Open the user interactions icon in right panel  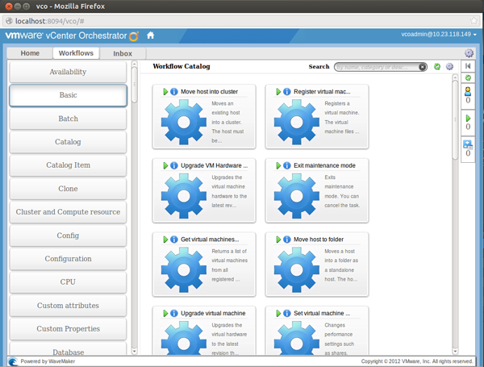point(468,91)
